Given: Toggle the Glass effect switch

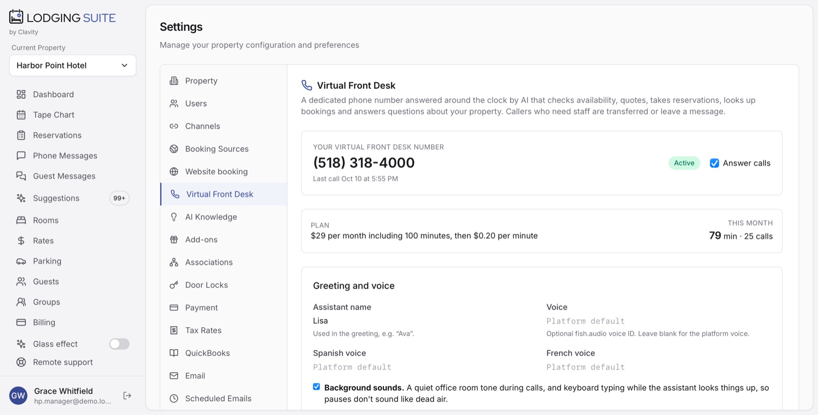Looking at the screenshot, I should point(119,344).
